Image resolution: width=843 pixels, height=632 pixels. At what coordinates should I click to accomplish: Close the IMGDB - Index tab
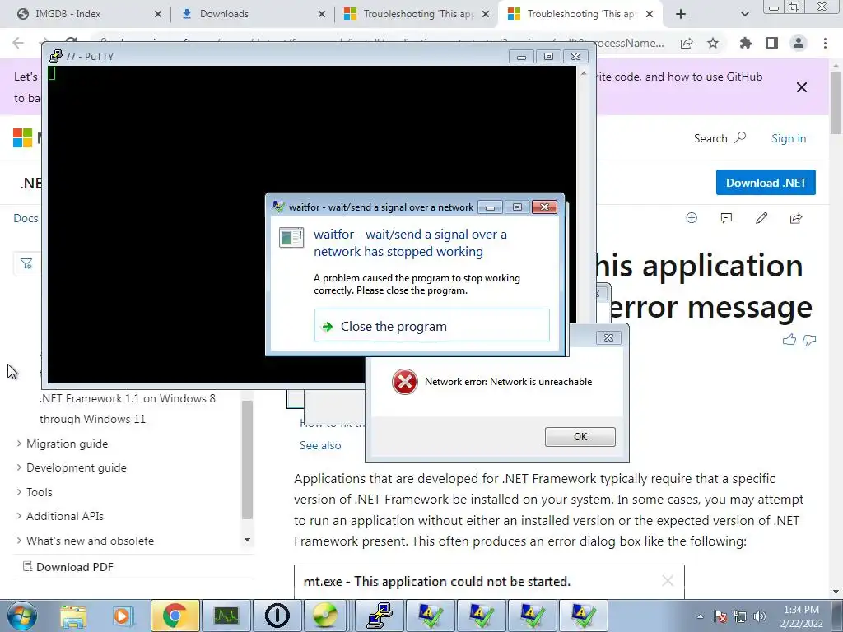click(157, 14)
